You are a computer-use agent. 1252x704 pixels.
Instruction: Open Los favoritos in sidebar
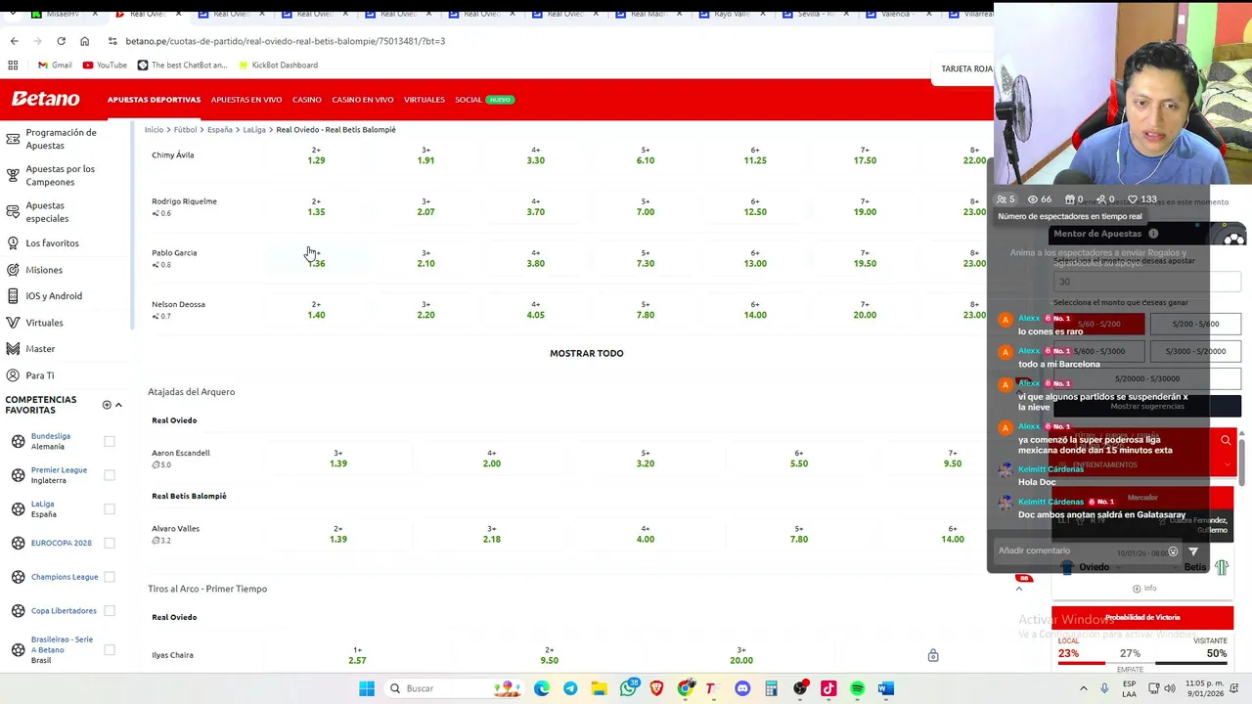click(x=52, y=243)
